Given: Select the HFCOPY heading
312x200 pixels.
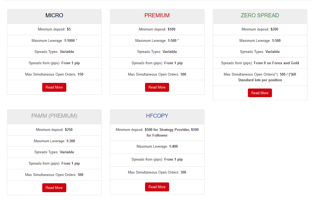Looking at the screenshot, I should click(x=157, y=116).
